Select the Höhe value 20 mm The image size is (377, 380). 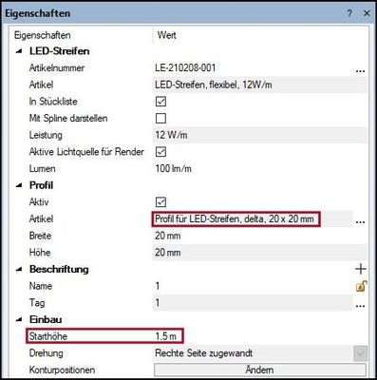pyautogui.click(x=168, y=253)
